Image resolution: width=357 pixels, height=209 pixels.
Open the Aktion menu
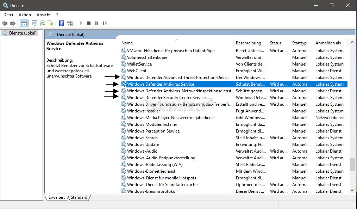coord(25,15)
